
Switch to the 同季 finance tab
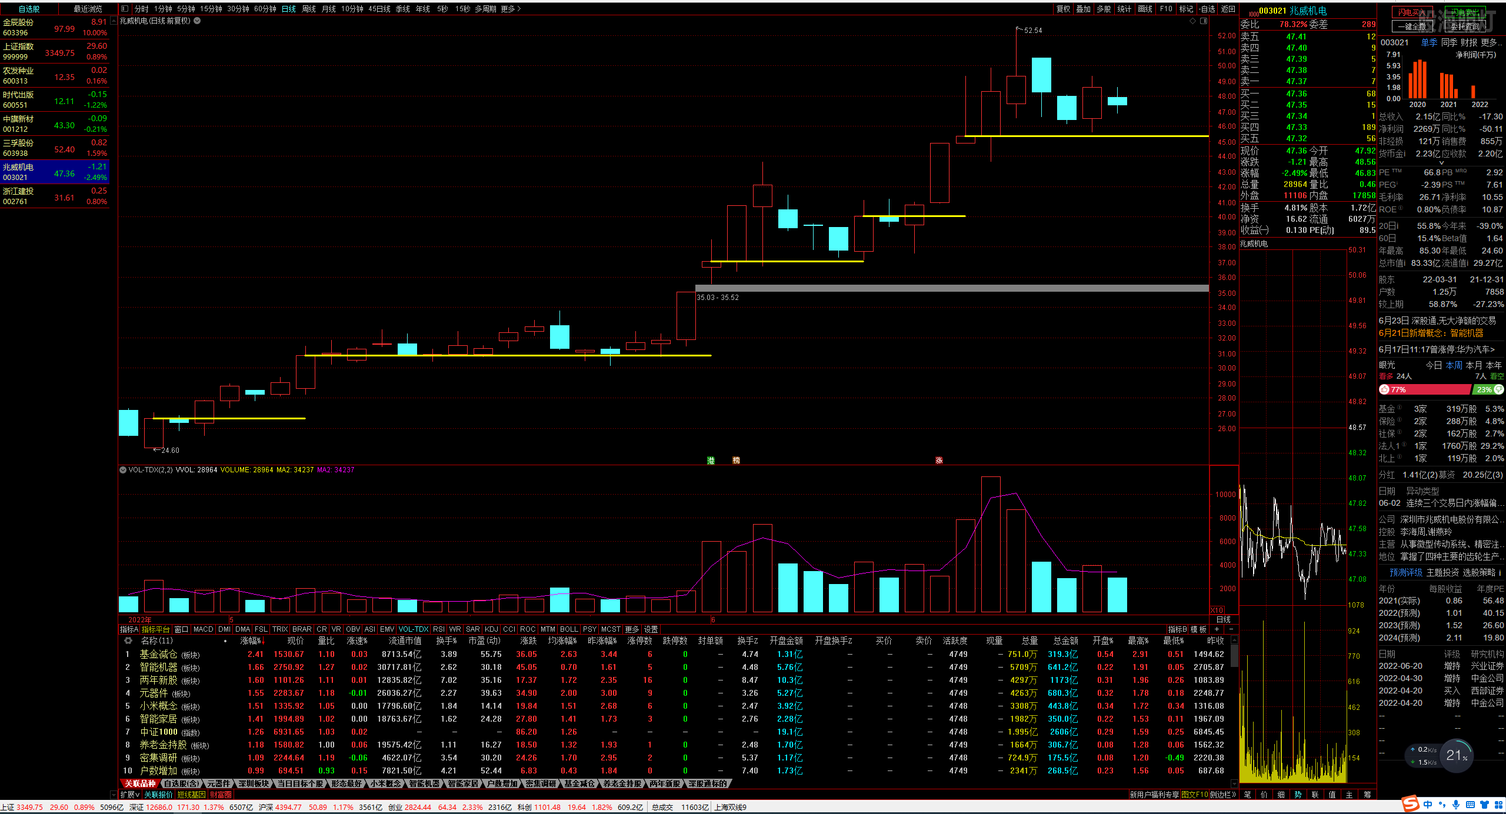(x=1449, y=42)
